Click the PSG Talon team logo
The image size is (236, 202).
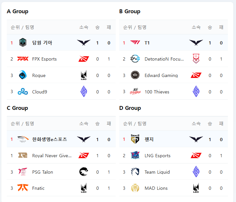pos(23,172)
